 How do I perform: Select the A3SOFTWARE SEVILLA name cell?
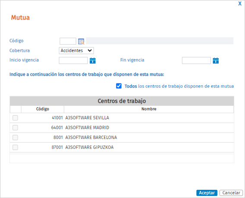point(149,118)
